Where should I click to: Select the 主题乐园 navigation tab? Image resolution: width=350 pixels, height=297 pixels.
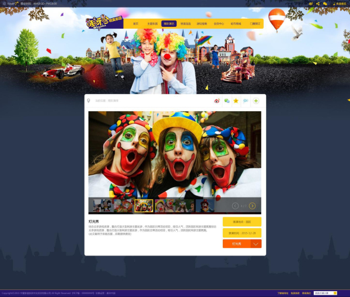pos(152,24)
